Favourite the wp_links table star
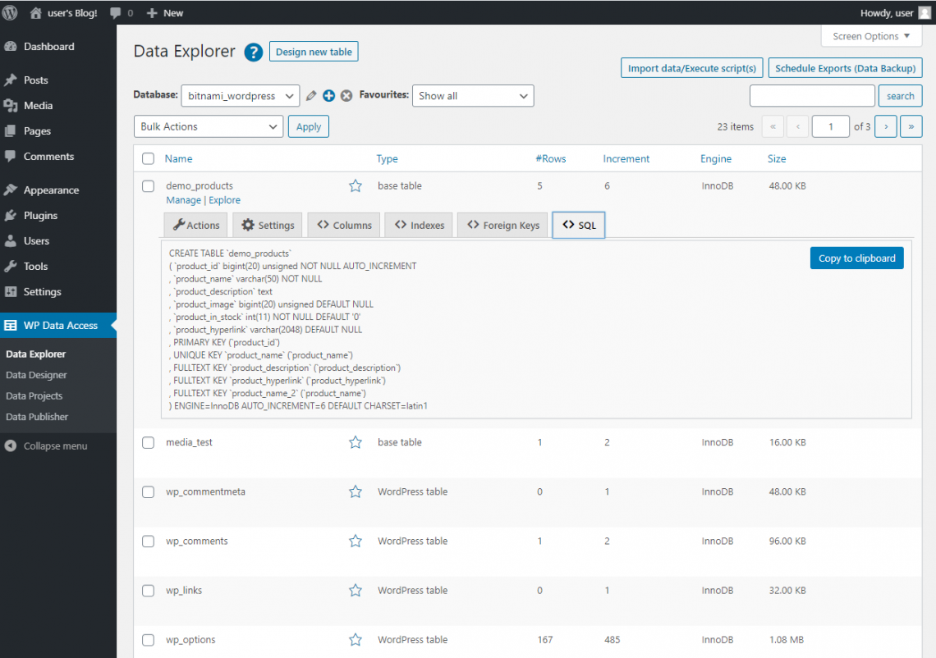This screenshot has width=936, height=658. [x=356, y=590]
